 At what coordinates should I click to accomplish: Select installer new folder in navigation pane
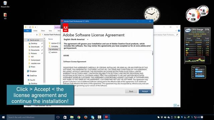coord(35,63)
